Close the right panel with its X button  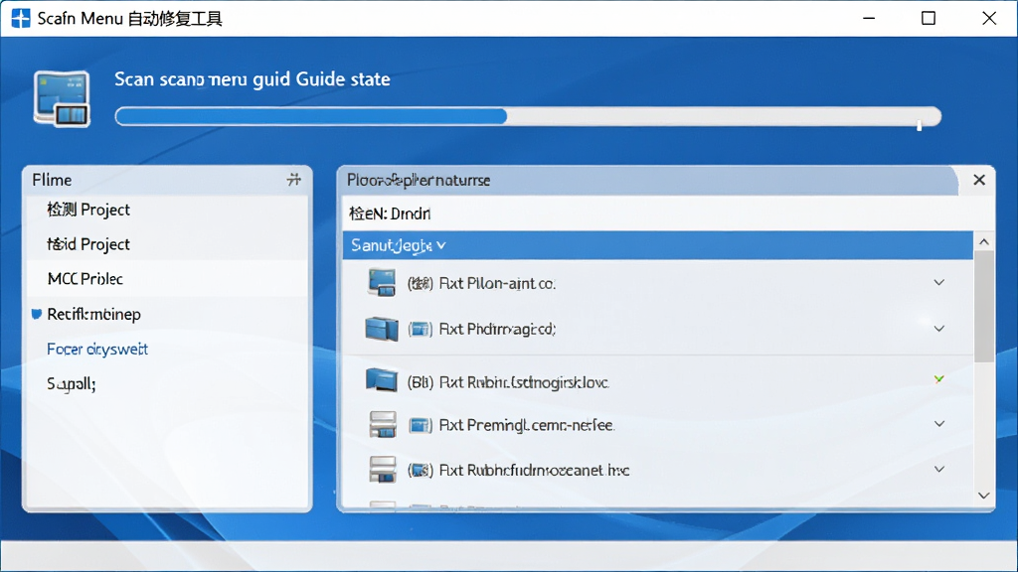click(x=979, y=180)
